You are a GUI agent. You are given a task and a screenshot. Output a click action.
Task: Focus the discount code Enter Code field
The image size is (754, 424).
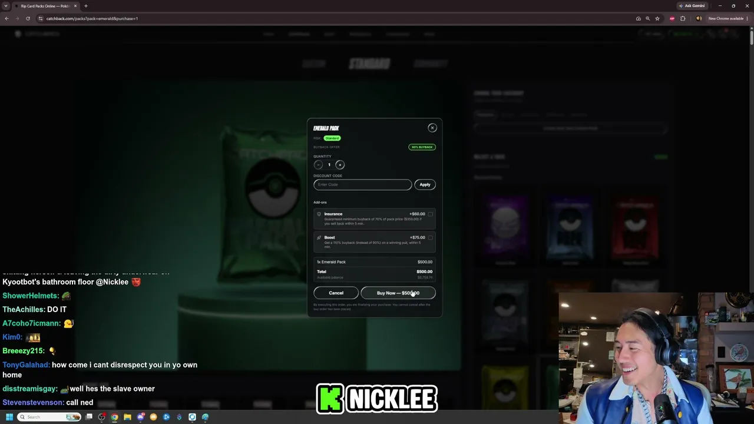coord(362,185)
